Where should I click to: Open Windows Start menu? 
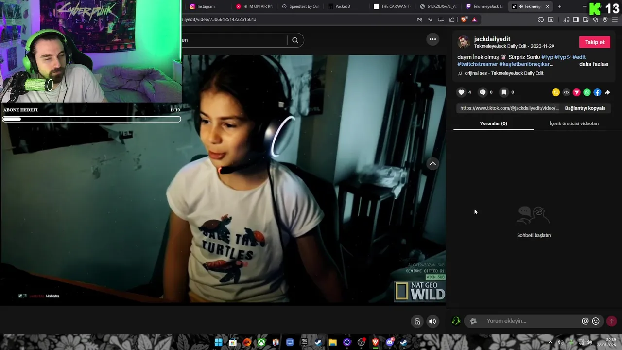[218, 342]
